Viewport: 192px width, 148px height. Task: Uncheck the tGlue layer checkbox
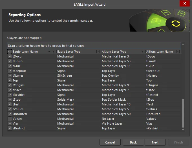10,66
